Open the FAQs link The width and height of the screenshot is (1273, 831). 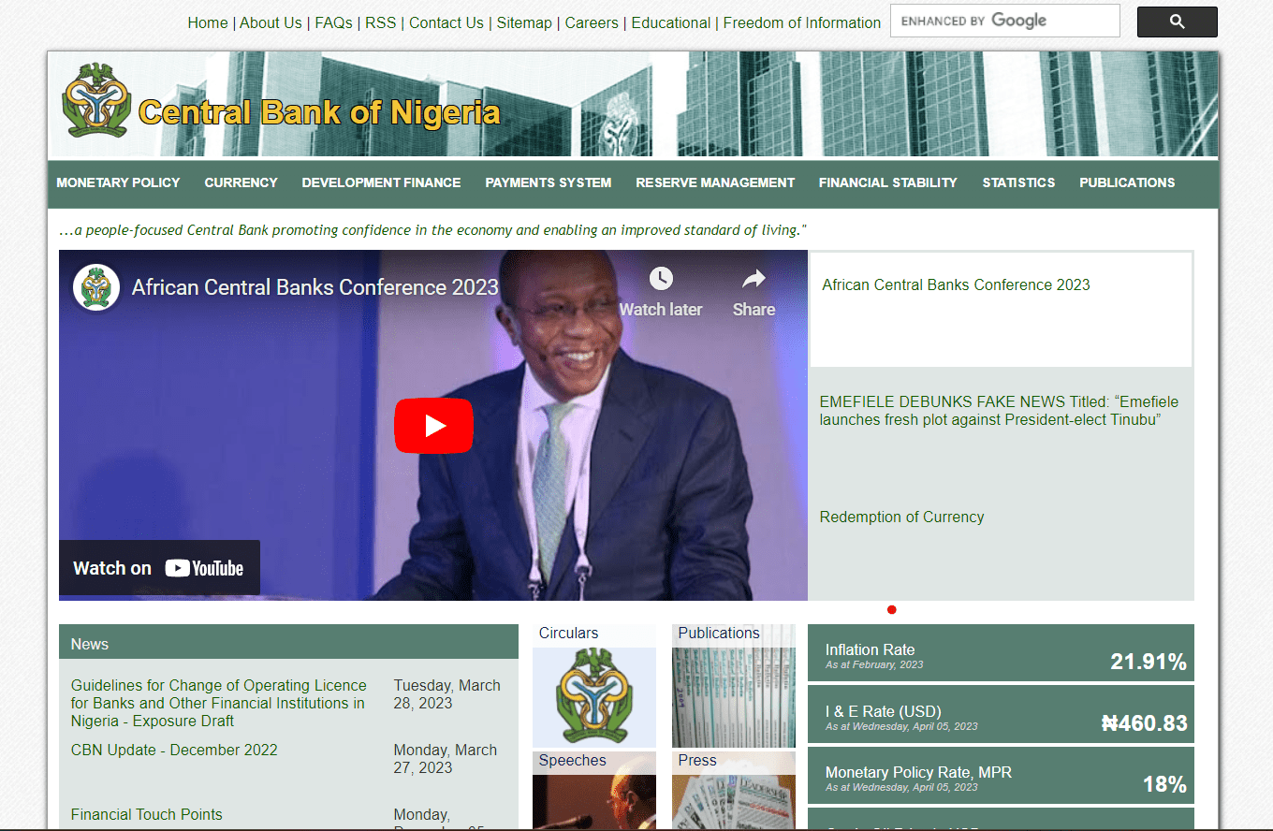pyautogui.click(x=333, y=22)
